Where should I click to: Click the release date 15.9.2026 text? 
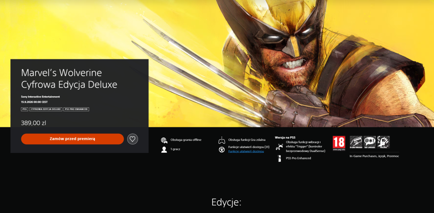click(x=34, y=102)
